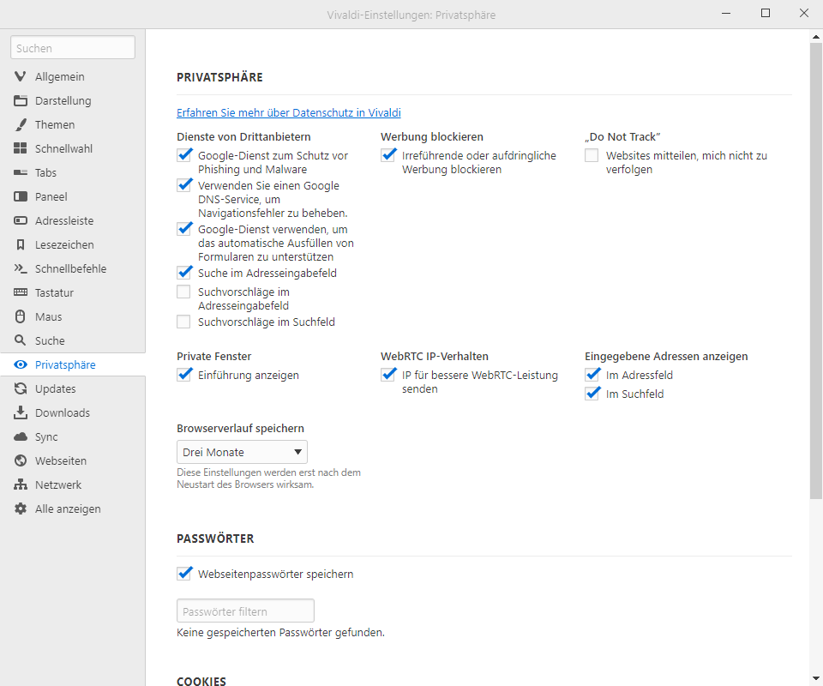823x686 pixels.
Task: Open Browserverlauf speichern dropdown
Action: tap(242, 452)
